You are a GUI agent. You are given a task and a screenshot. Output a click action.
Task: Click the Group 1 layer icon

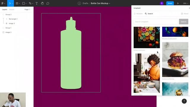pyautogui.click(x=3, y=28)
